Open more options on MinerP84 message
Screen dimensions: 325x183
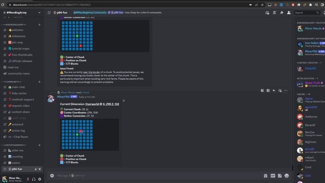[x=286, y=90]
